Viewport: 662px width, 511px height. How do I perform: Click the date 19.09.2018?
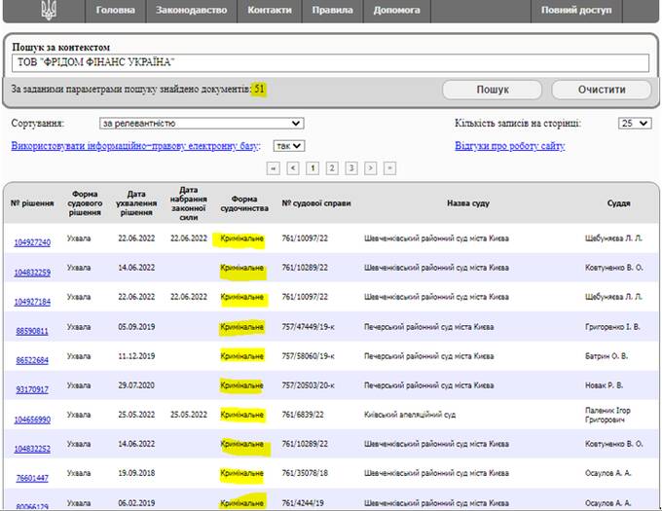click(x=136, y=473)
